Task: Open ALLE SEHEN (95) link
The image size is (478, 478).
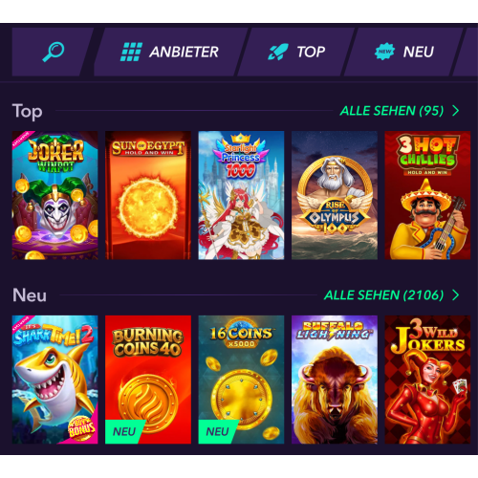Action: tap(392, 111)
